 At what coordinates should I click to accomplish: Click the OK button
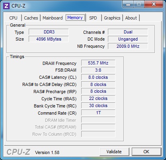pos(146,152)
